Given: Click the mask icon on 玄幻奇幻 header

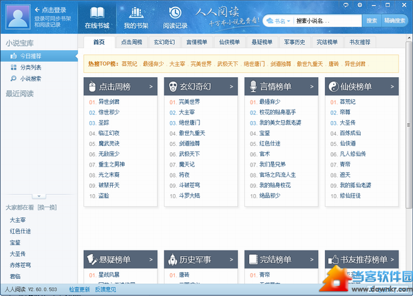Looking at the screenshot, I should (173, 86).
